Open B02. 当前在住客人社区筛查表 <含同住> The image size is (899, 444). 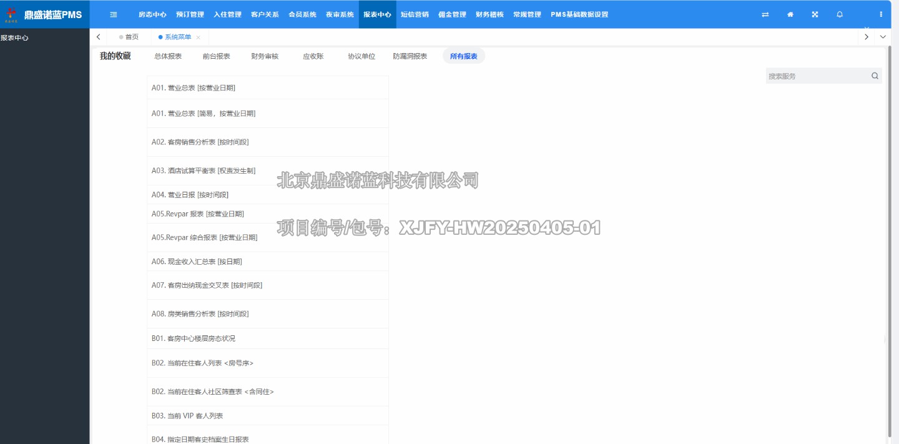pyautogui.click(x=267, y=392)
